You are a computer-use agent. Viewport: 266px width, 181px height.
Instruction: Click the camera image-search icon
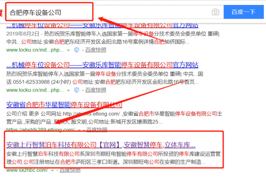click(215, 12)
